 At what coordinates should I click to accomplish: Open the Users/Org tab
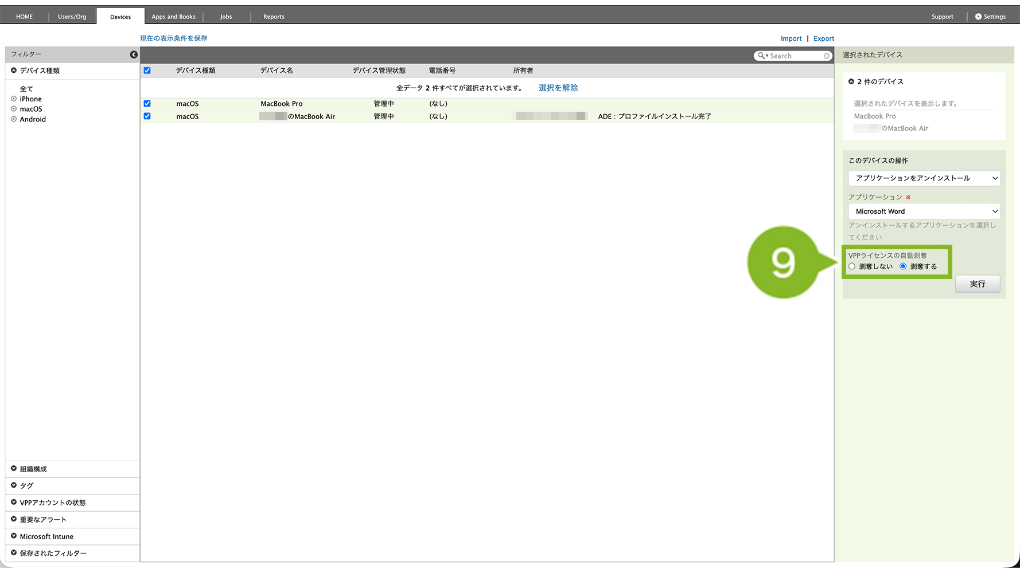(72, 17)
